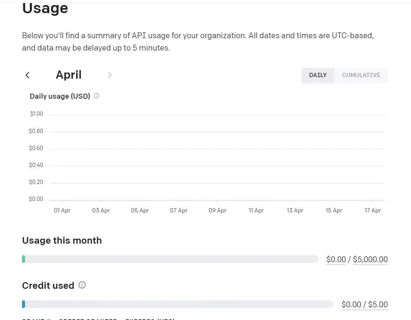The width and height of the screenshot is (411, 320).
Task: Click the 09 Apr date on chart axis
Action: coord(218,211)
